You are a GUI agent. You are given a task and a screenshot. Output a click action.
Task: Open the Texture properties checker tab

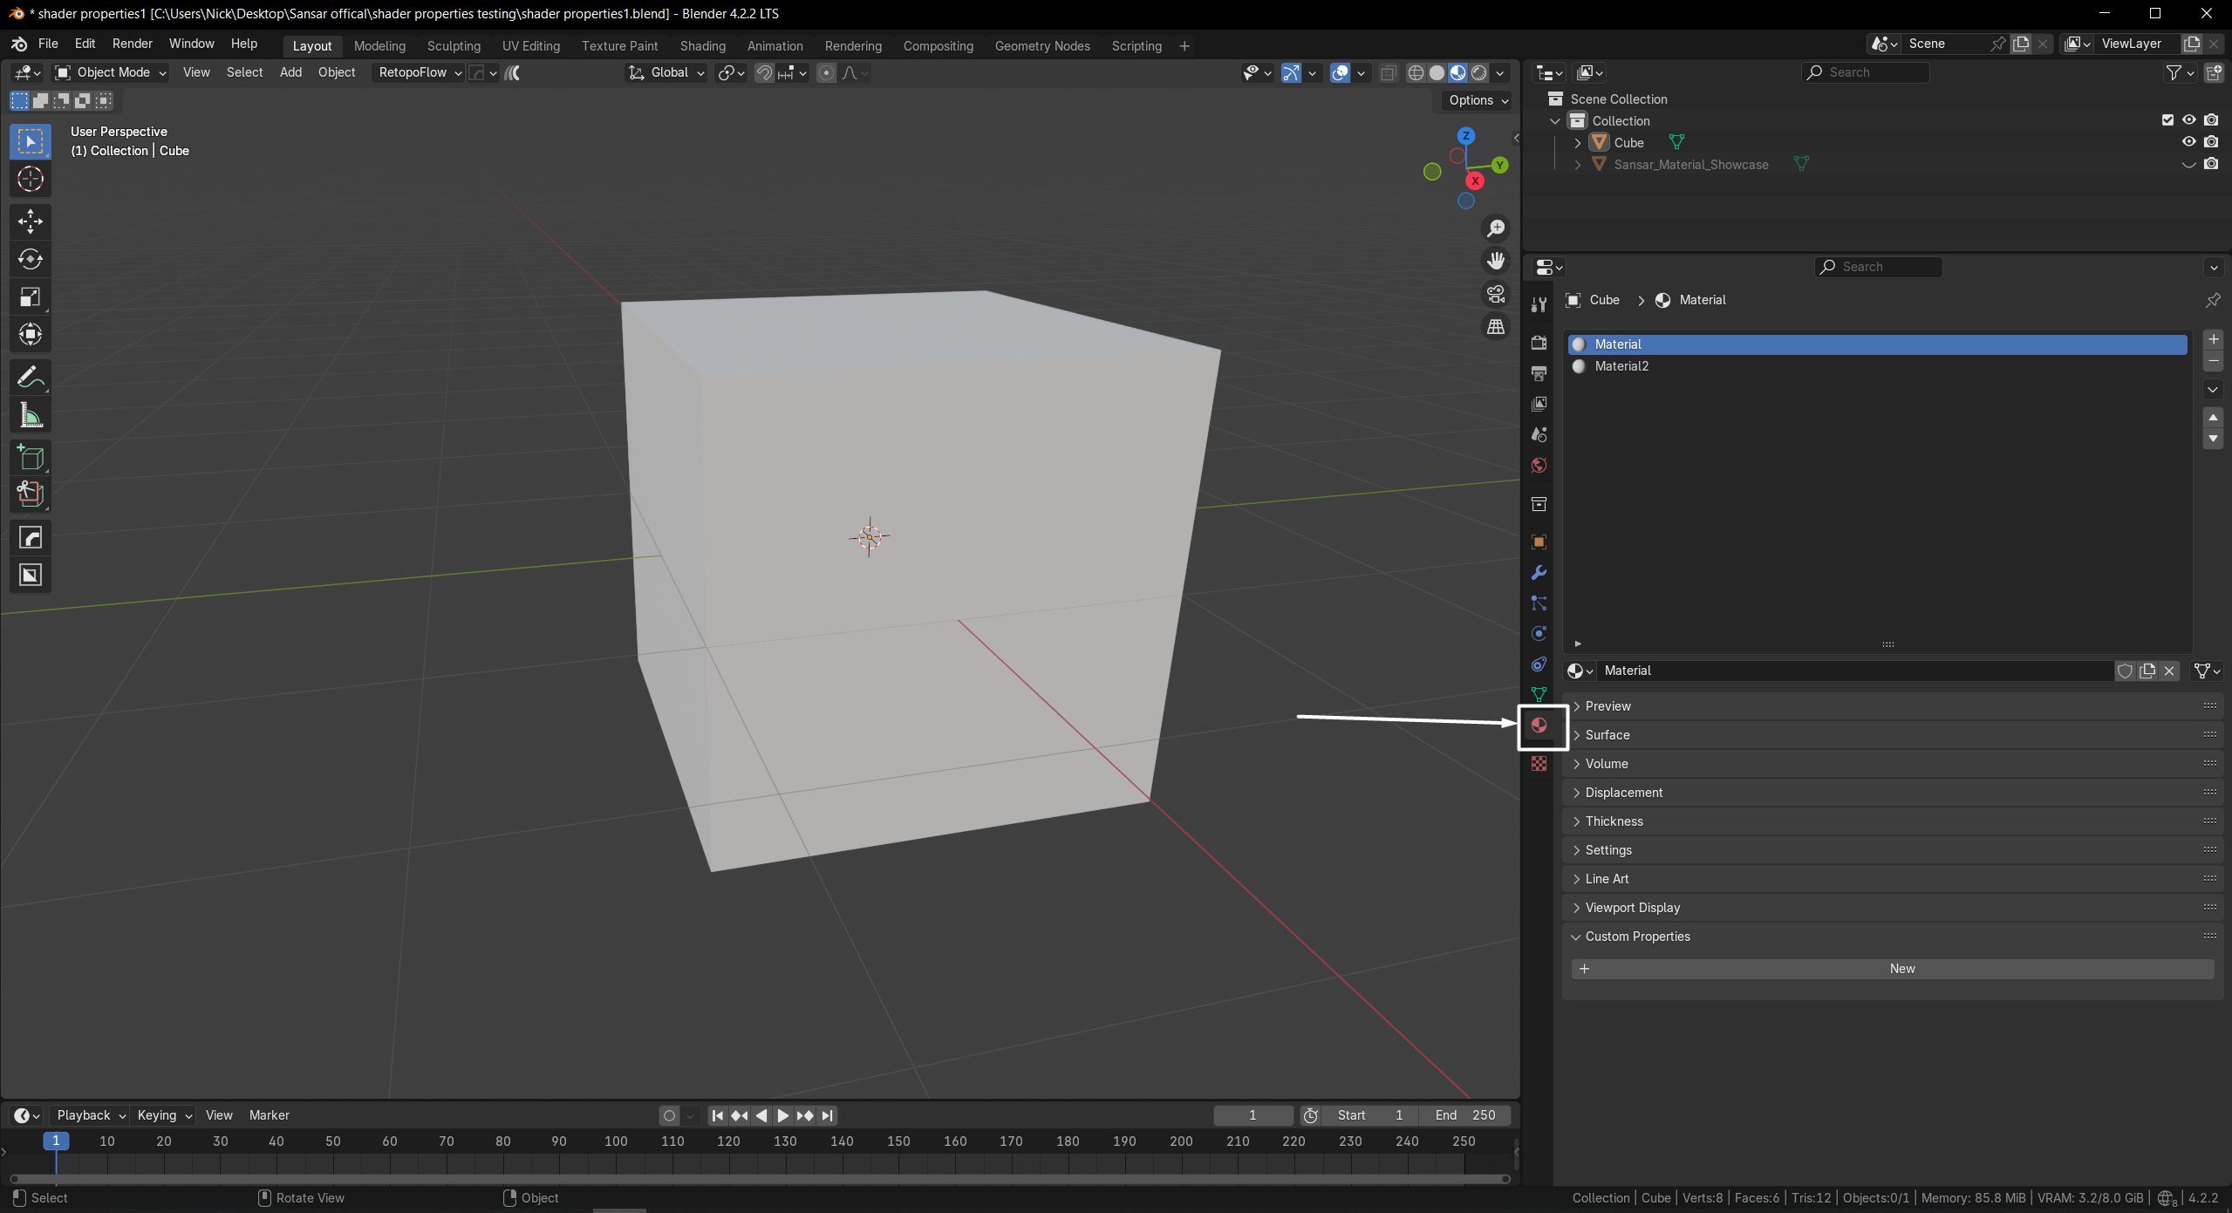(x=1539, y=764)
